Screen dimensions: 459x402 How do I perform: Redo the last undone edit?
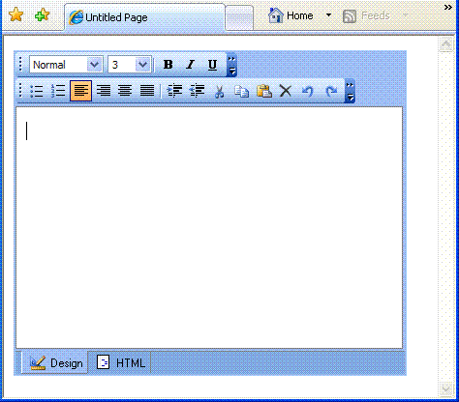coord(331,91)
